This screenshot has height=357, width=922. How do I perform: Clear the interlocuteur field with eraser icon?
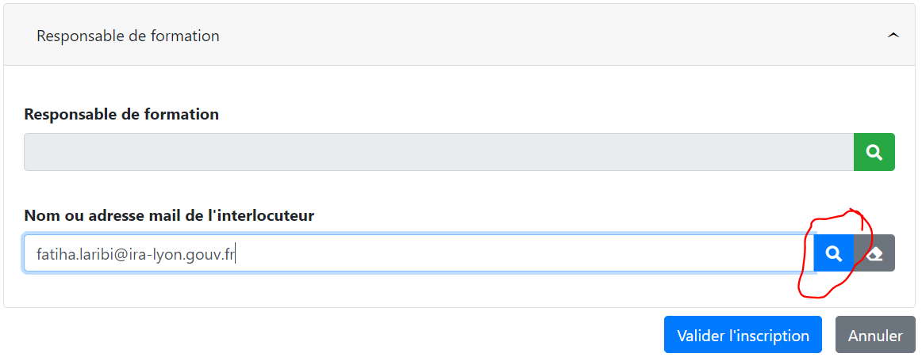pos(874,253)
